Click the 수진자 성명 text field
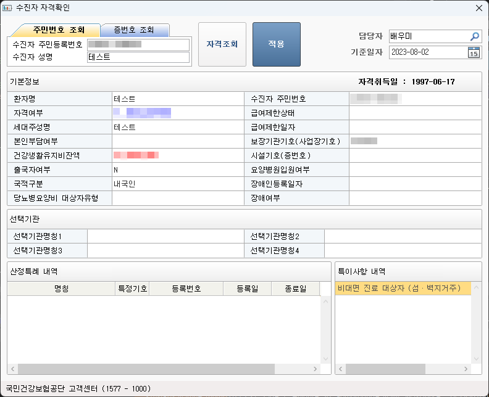 point(138,57)
